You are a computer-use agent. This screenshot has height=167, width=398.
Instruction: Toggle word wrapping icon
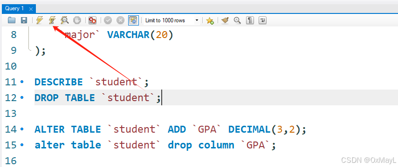coord(262,20)
